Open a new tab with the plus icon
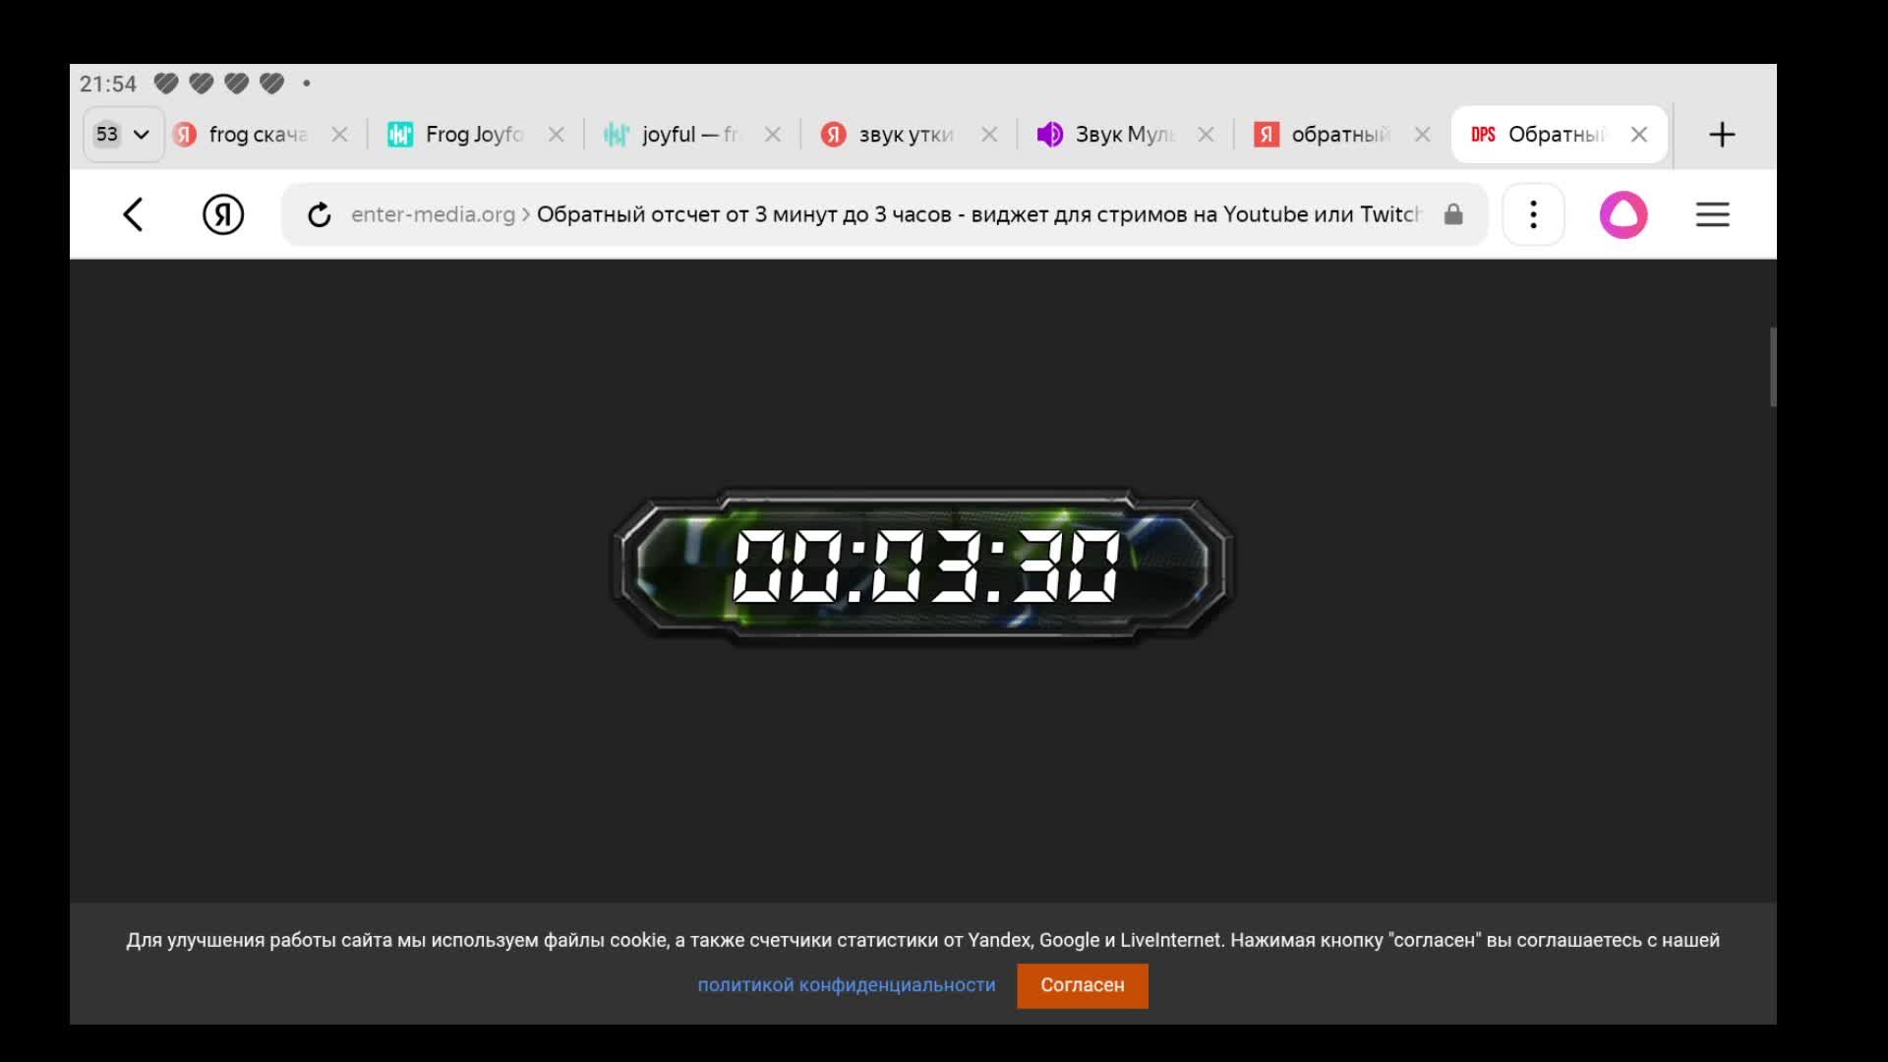The height and width of the screenshot is (1062, 1888). (x=1722, y=135)
